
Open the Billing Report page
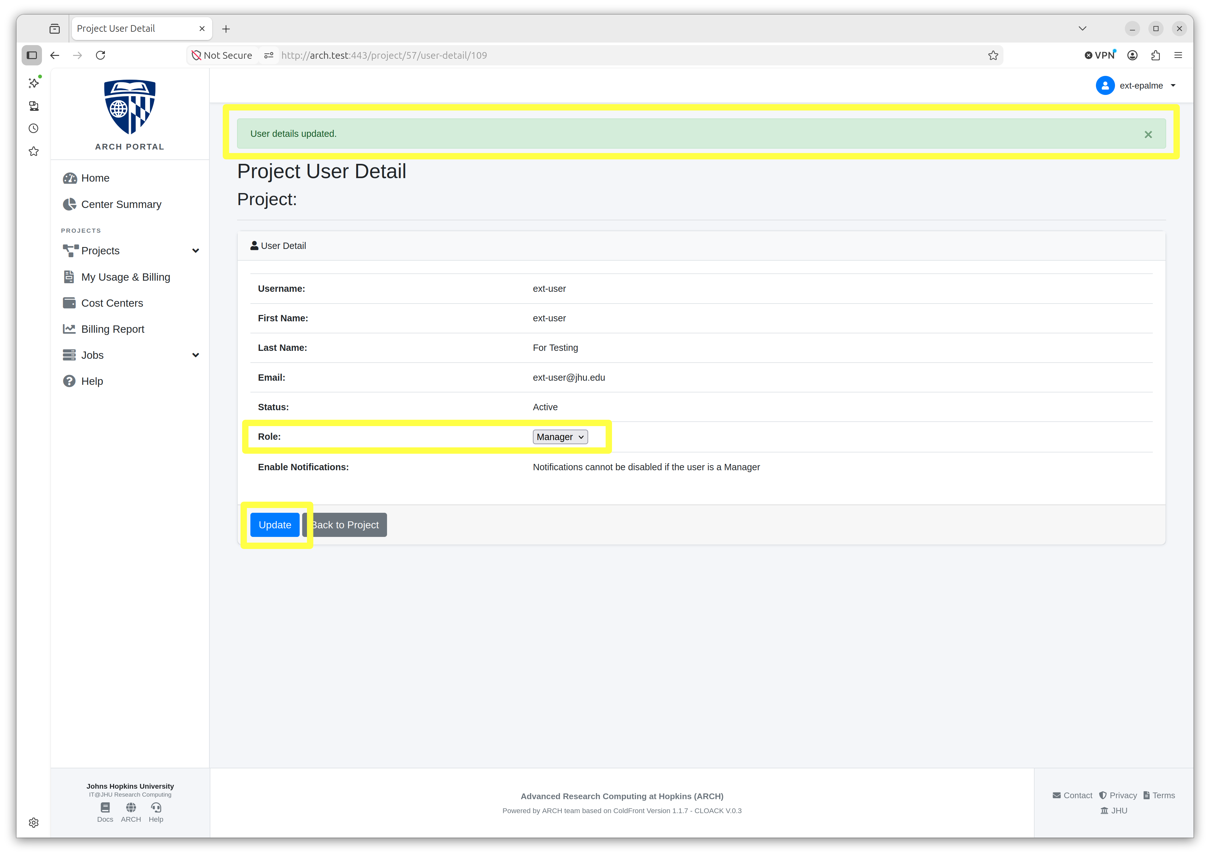112,330
